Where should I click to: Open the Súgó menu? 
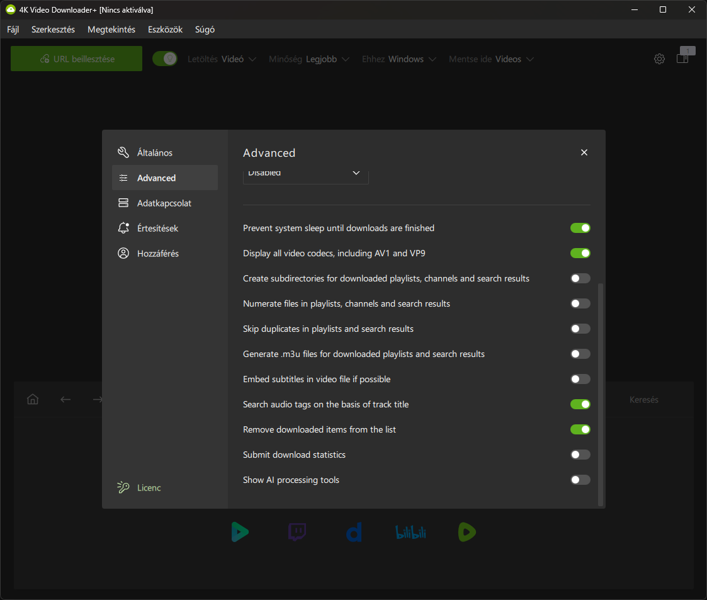point(205,30)
